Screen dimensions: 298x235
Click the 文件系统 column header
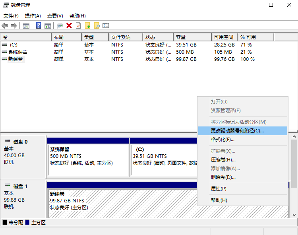point(121,37)
